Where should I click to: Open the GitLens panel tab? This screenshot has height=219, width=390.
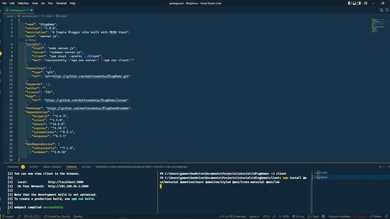[x=87, y=167]
